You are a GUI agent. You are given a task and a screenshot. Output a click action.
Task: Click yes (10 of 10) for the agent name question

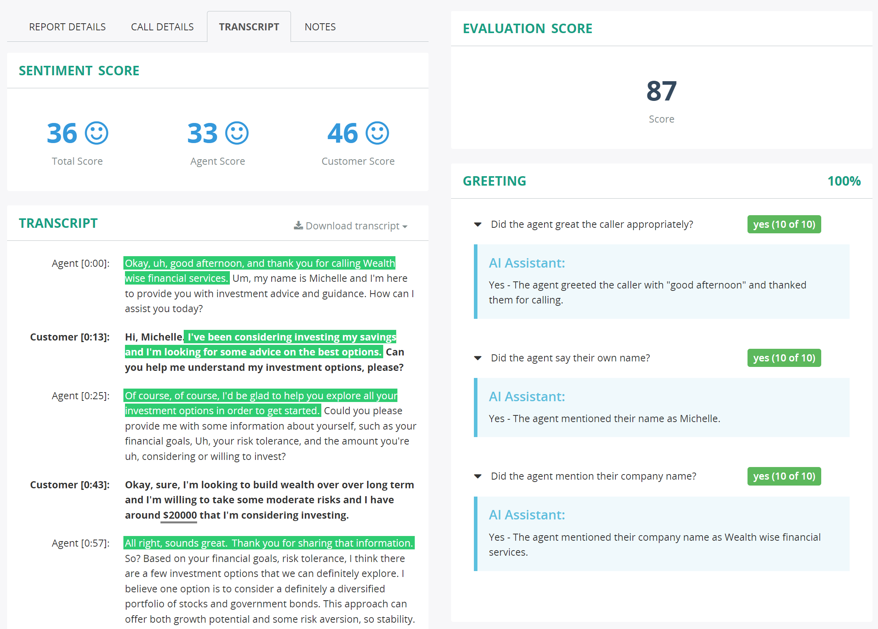(x=784, y=357)
